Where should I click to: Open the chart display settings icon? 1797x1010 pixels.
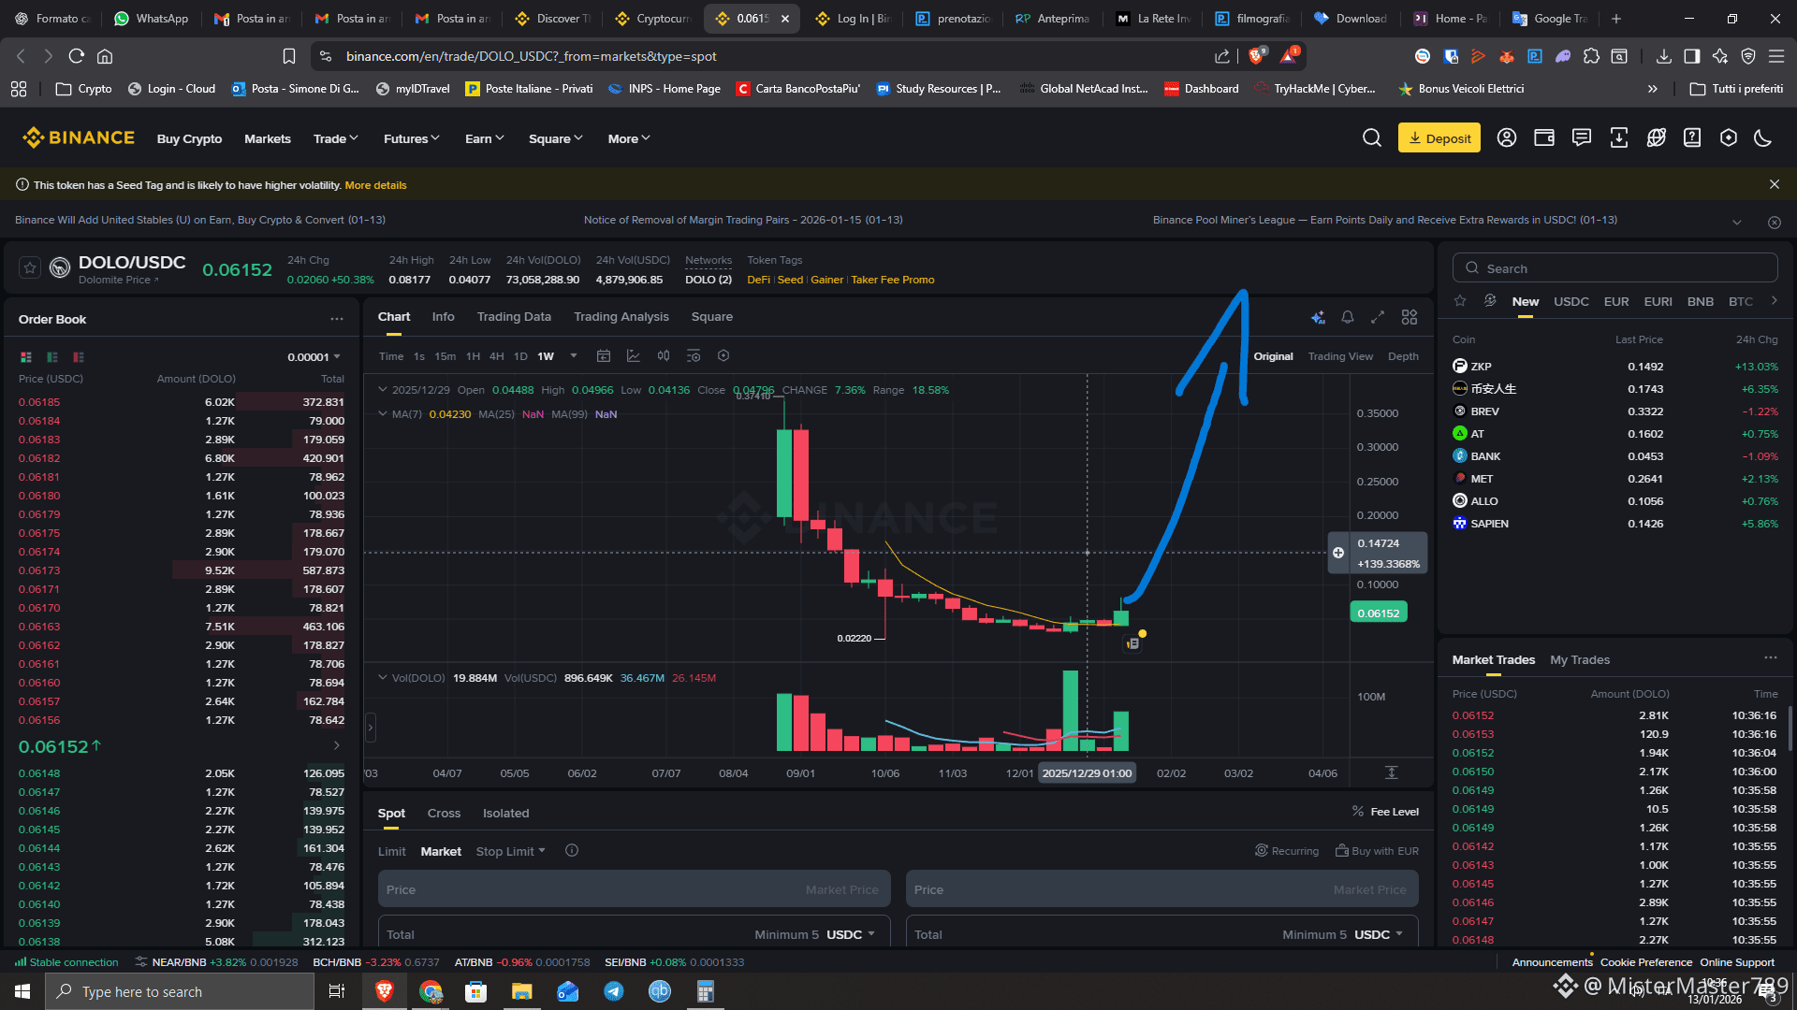(694, 356)
